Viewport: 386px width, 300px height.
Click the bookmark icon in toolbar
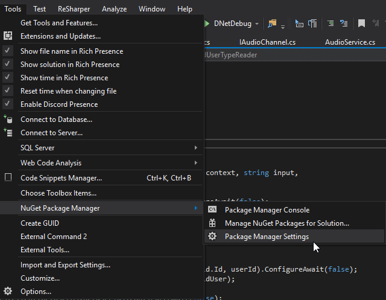click(361, 24)
